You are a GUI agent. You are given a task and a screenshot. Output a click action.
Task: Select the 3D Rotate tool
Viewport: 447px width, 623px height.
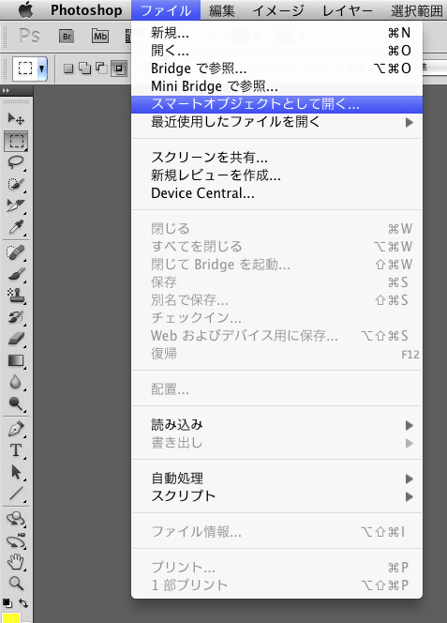click(16, 519)
